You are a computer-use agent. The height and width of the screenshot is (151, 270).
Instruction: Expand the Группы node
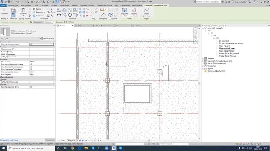pyautogui.click(x=203, y=68)
